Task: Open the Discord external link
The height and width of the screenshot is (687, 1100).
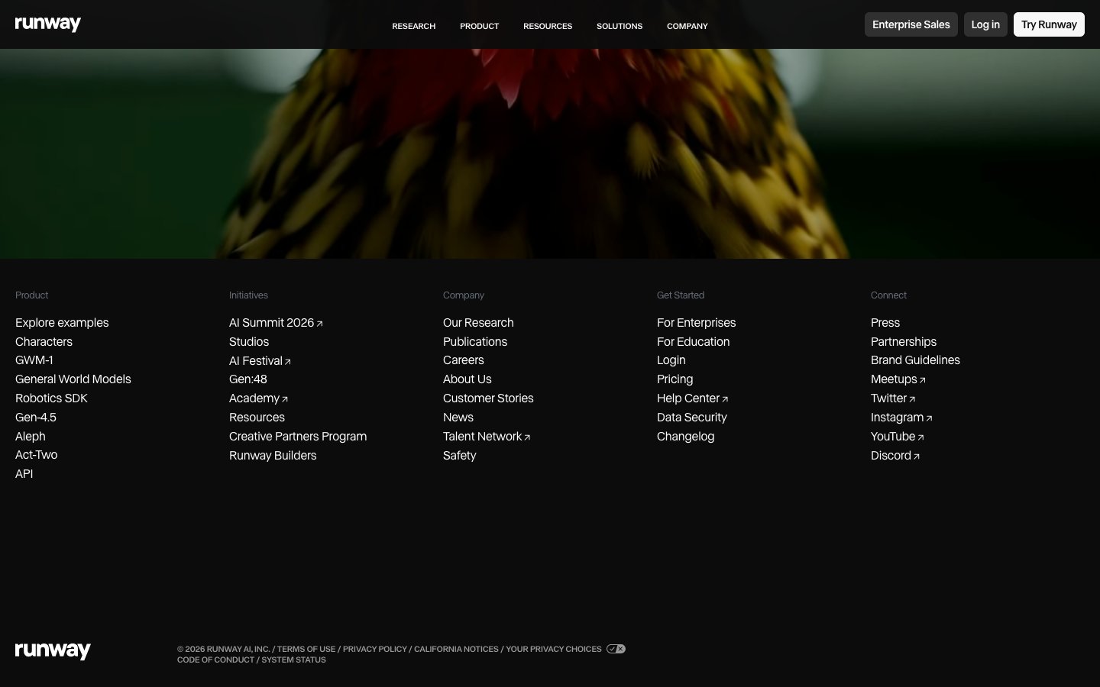Action: click(895, 456)
